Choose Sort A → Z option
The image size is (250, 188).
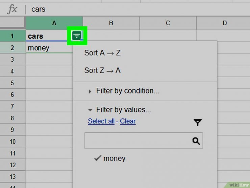point(102,53)
